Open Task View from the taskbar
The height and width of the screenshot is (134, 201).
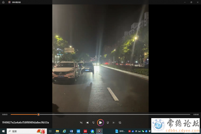50,131
